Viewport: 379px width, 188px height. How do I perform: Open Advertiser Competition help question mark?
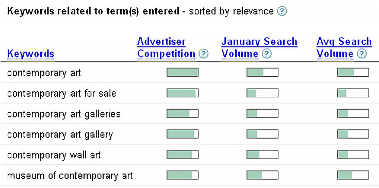point(203,54)
